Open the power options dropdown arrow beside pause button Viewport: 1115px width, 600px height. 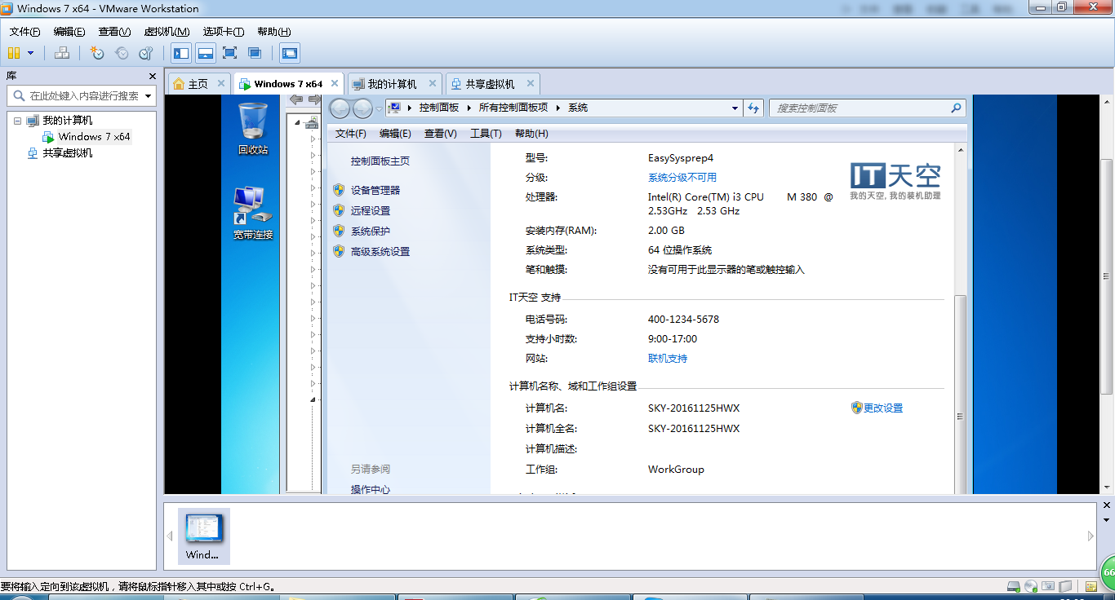pyautogui.click(x=31, y=53)
